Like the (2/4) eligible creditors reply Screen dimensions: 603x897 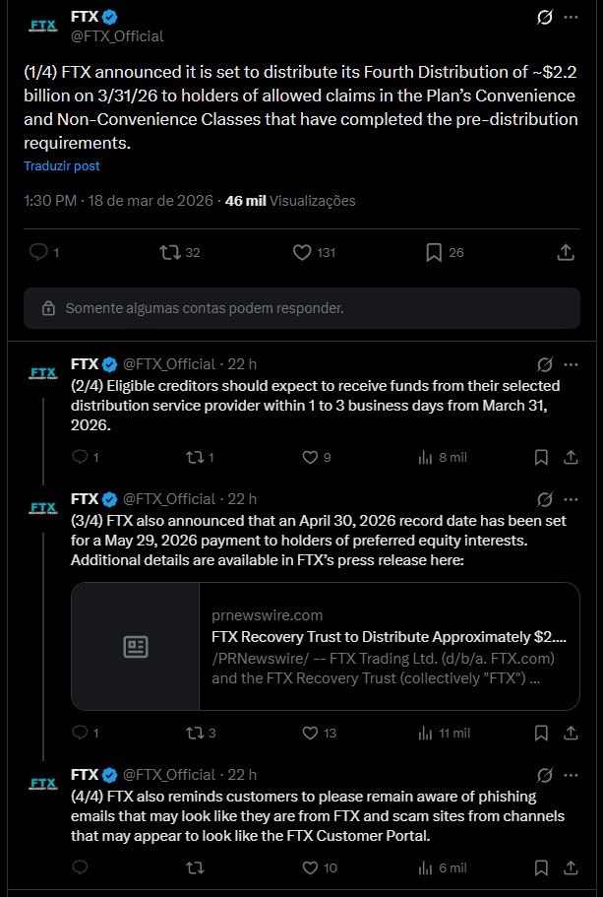[309, 457]
